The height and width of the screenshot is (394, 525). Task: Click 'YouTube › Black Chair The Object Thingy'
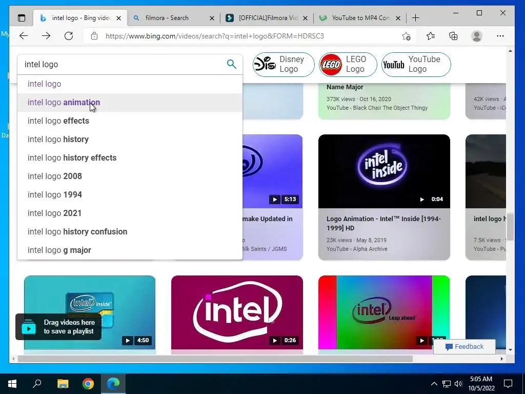pyautogui.click(x=377, y=108)
